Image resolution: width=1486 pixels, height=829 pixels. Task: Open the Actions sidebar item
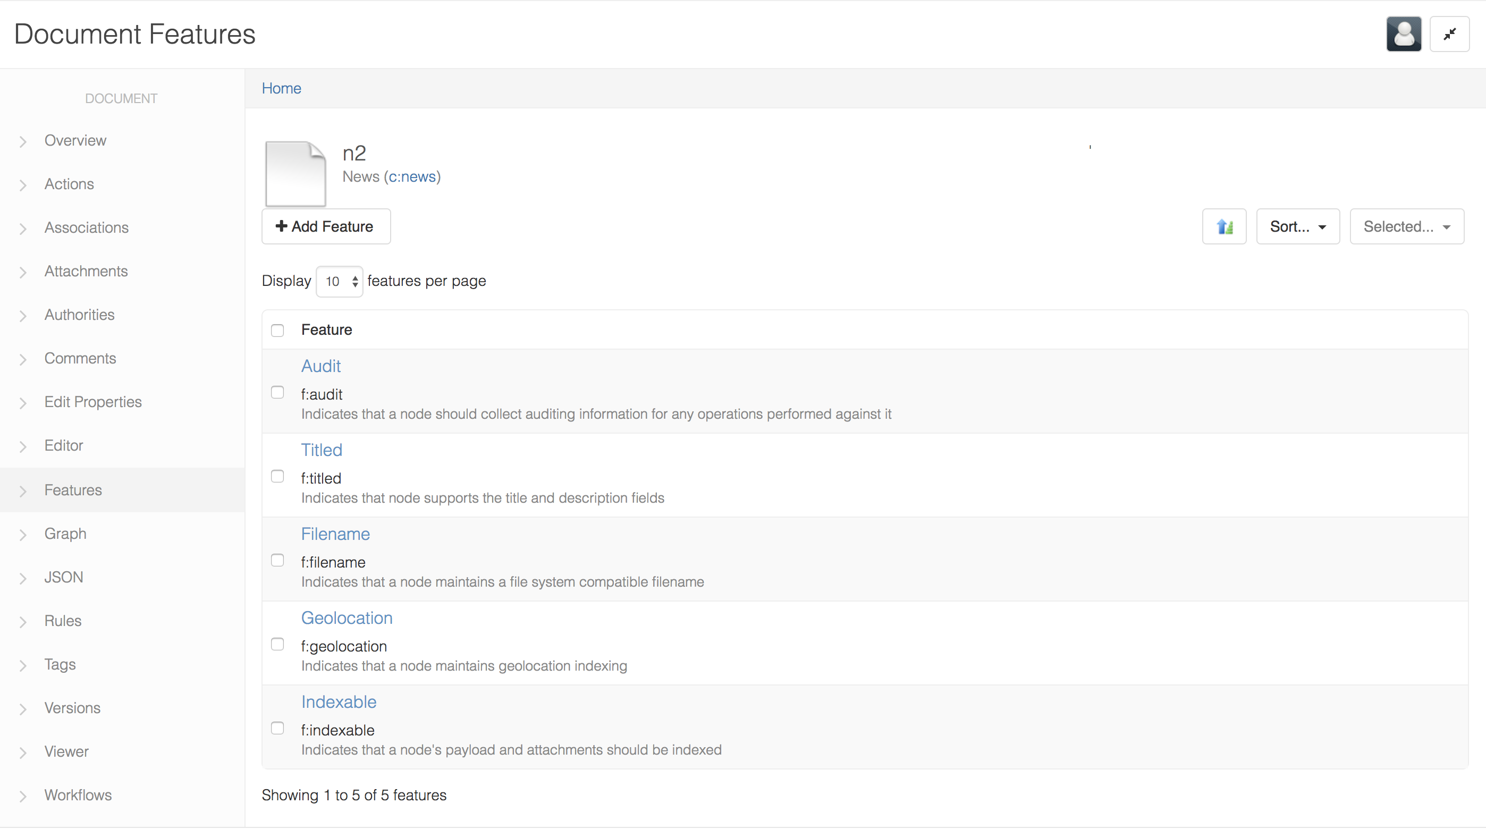pos(69,184)
